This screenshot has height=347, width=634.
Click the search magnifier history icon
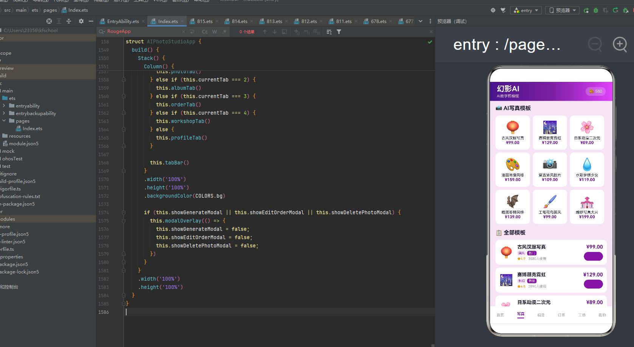coord(102,32)
